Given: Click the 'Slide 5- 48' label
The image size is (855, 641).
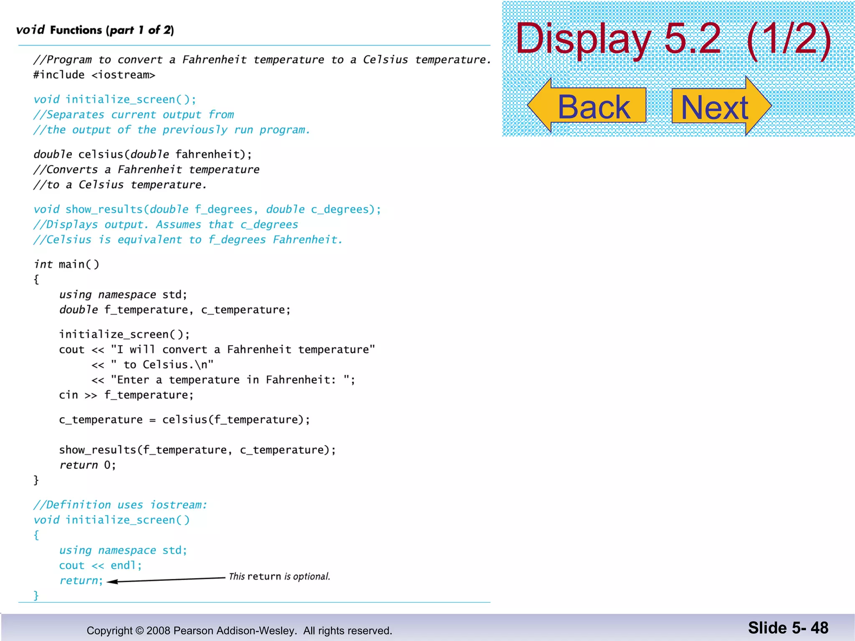Looking at the screenshot, I should coord(788,628).
